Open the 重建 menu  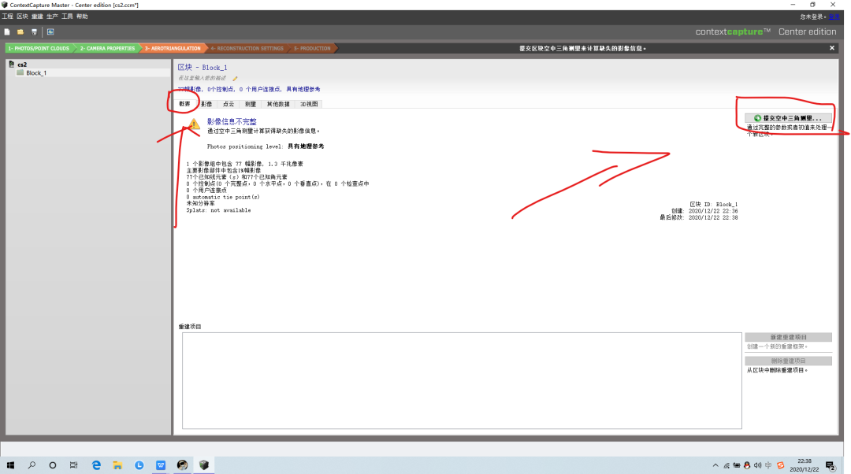click(38, 17)
